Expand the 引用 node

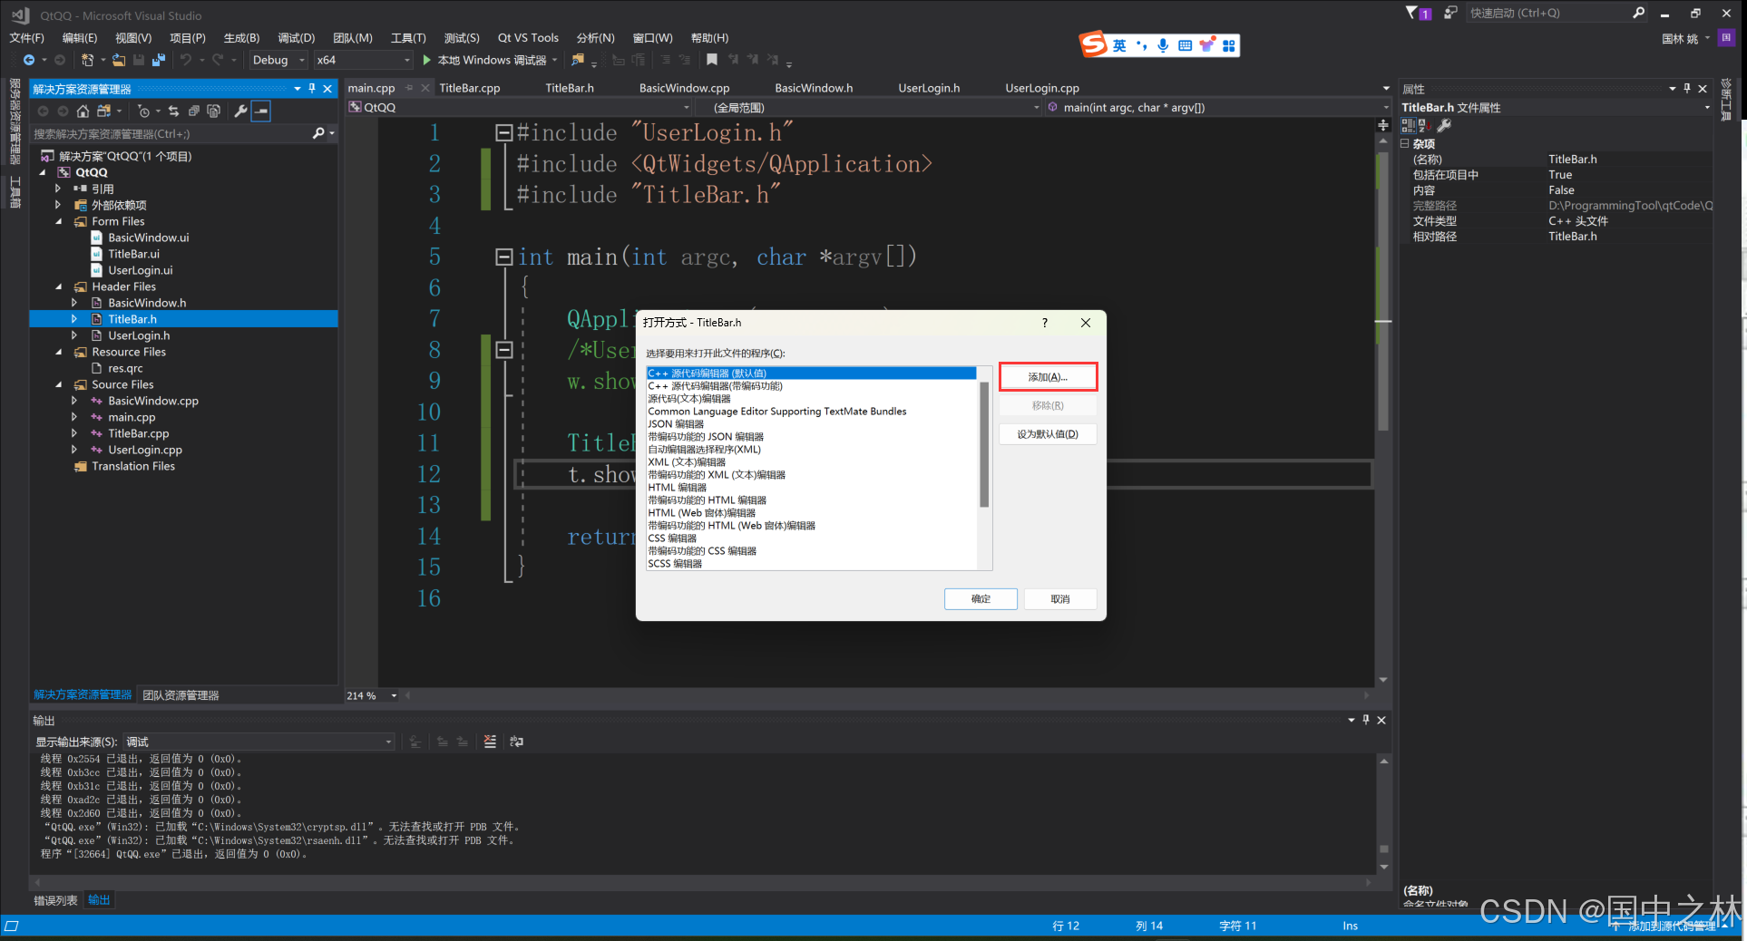pos(58,189)
